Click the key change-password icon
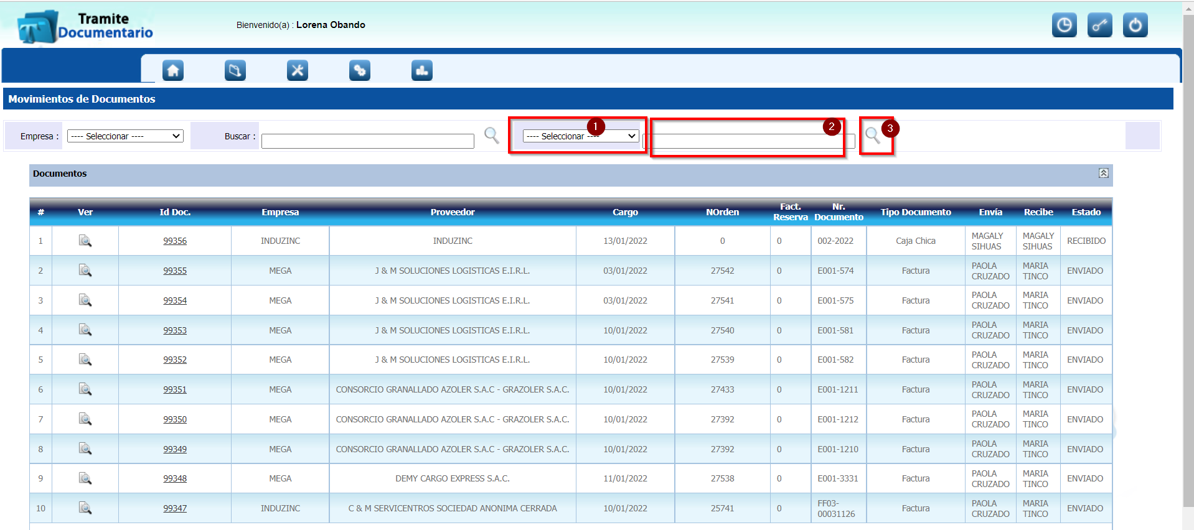This screenshot has height=530, width=1194. [x=1100, y=25]
